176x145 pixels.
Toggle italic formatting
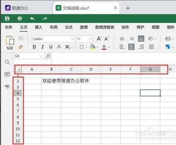tap(43, 47)
